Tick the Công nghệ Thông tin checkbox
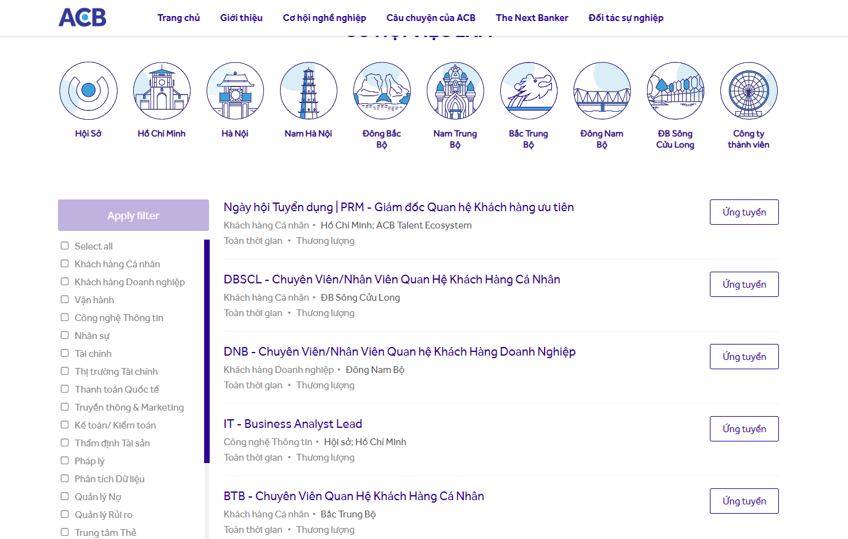The image size is (848, 539). 65,317
